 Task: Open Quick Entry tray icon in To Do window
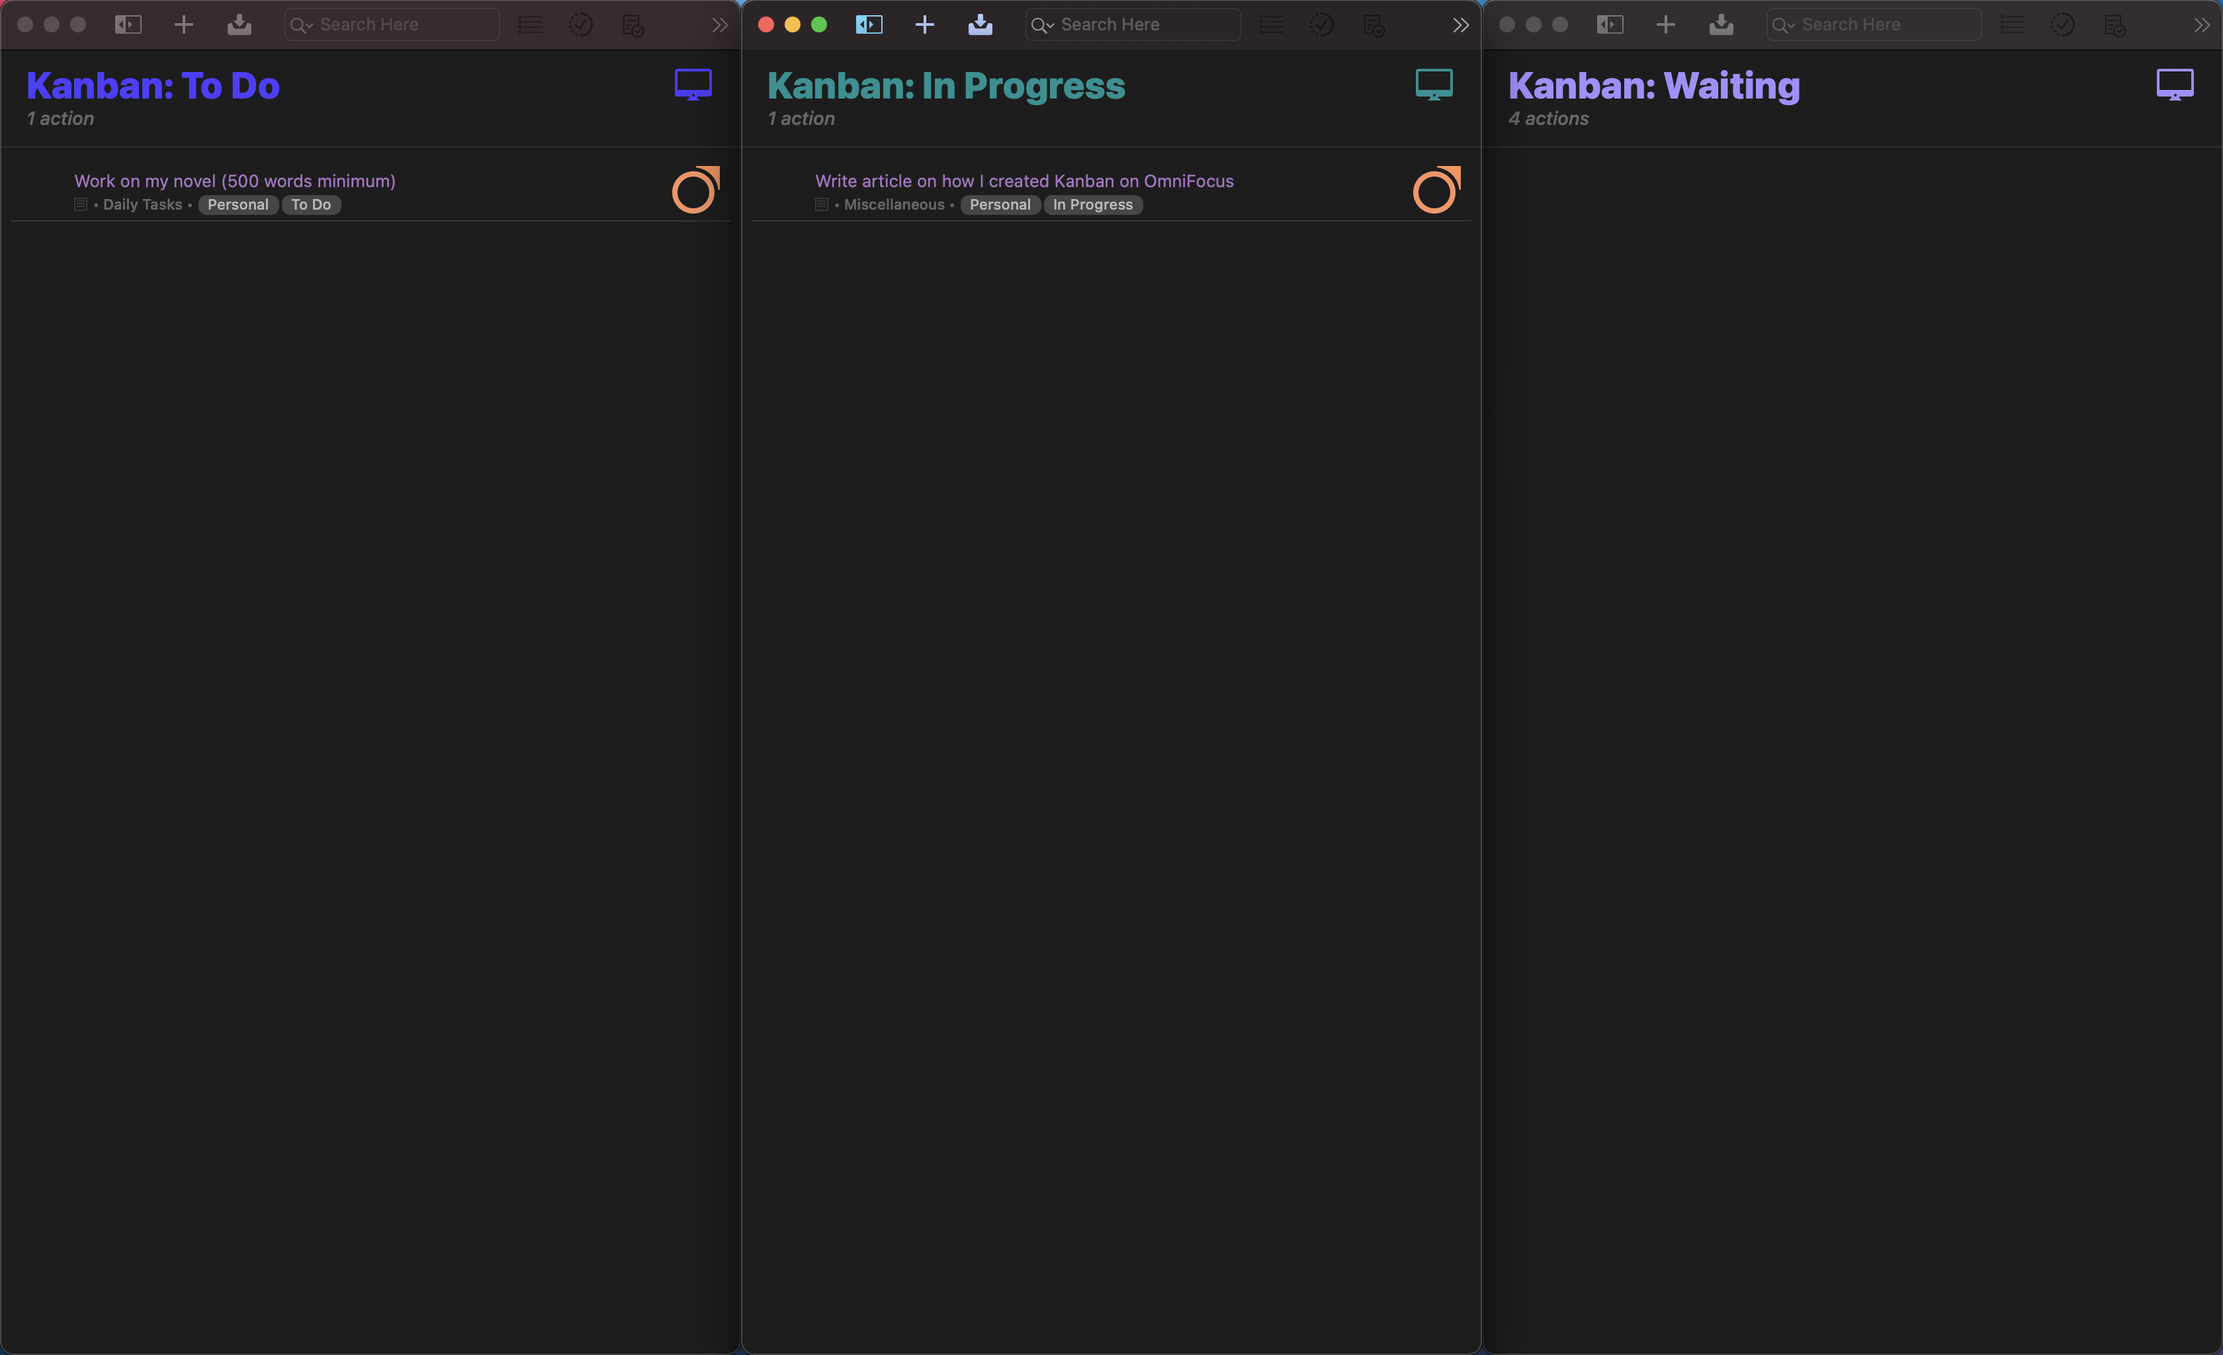239,24
